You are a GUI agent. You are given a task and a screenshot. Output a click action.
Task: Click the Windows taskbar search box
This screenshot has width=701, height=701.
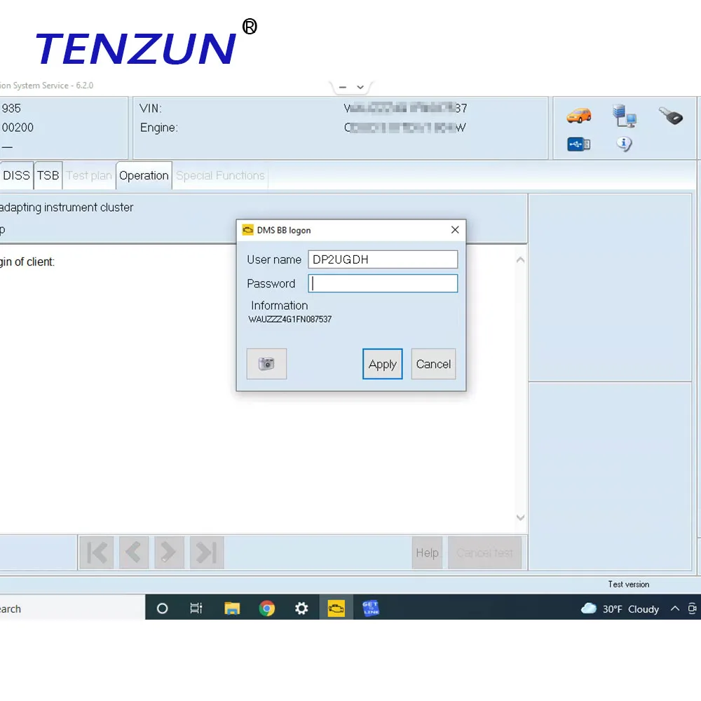click(72, 608)
